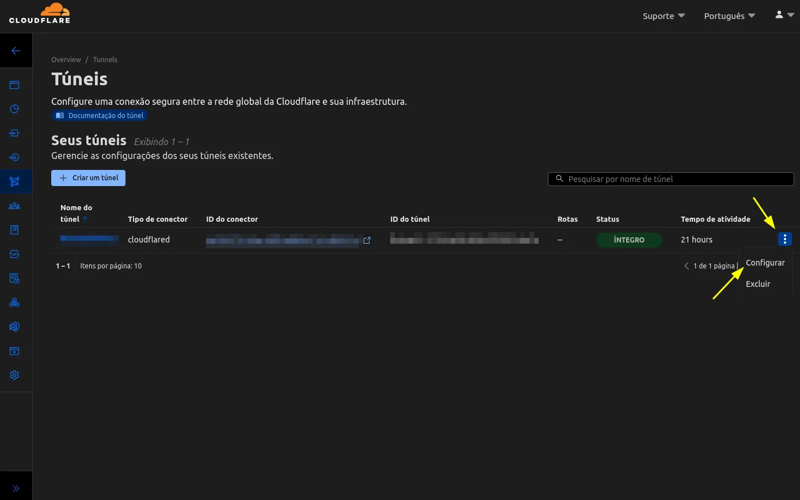Open the list document sidebar icon

coord(14,230)
